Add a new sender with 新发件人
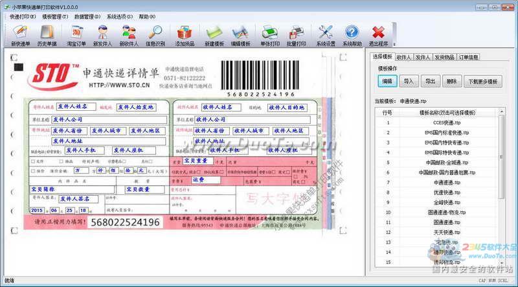 tap(103, 36)
